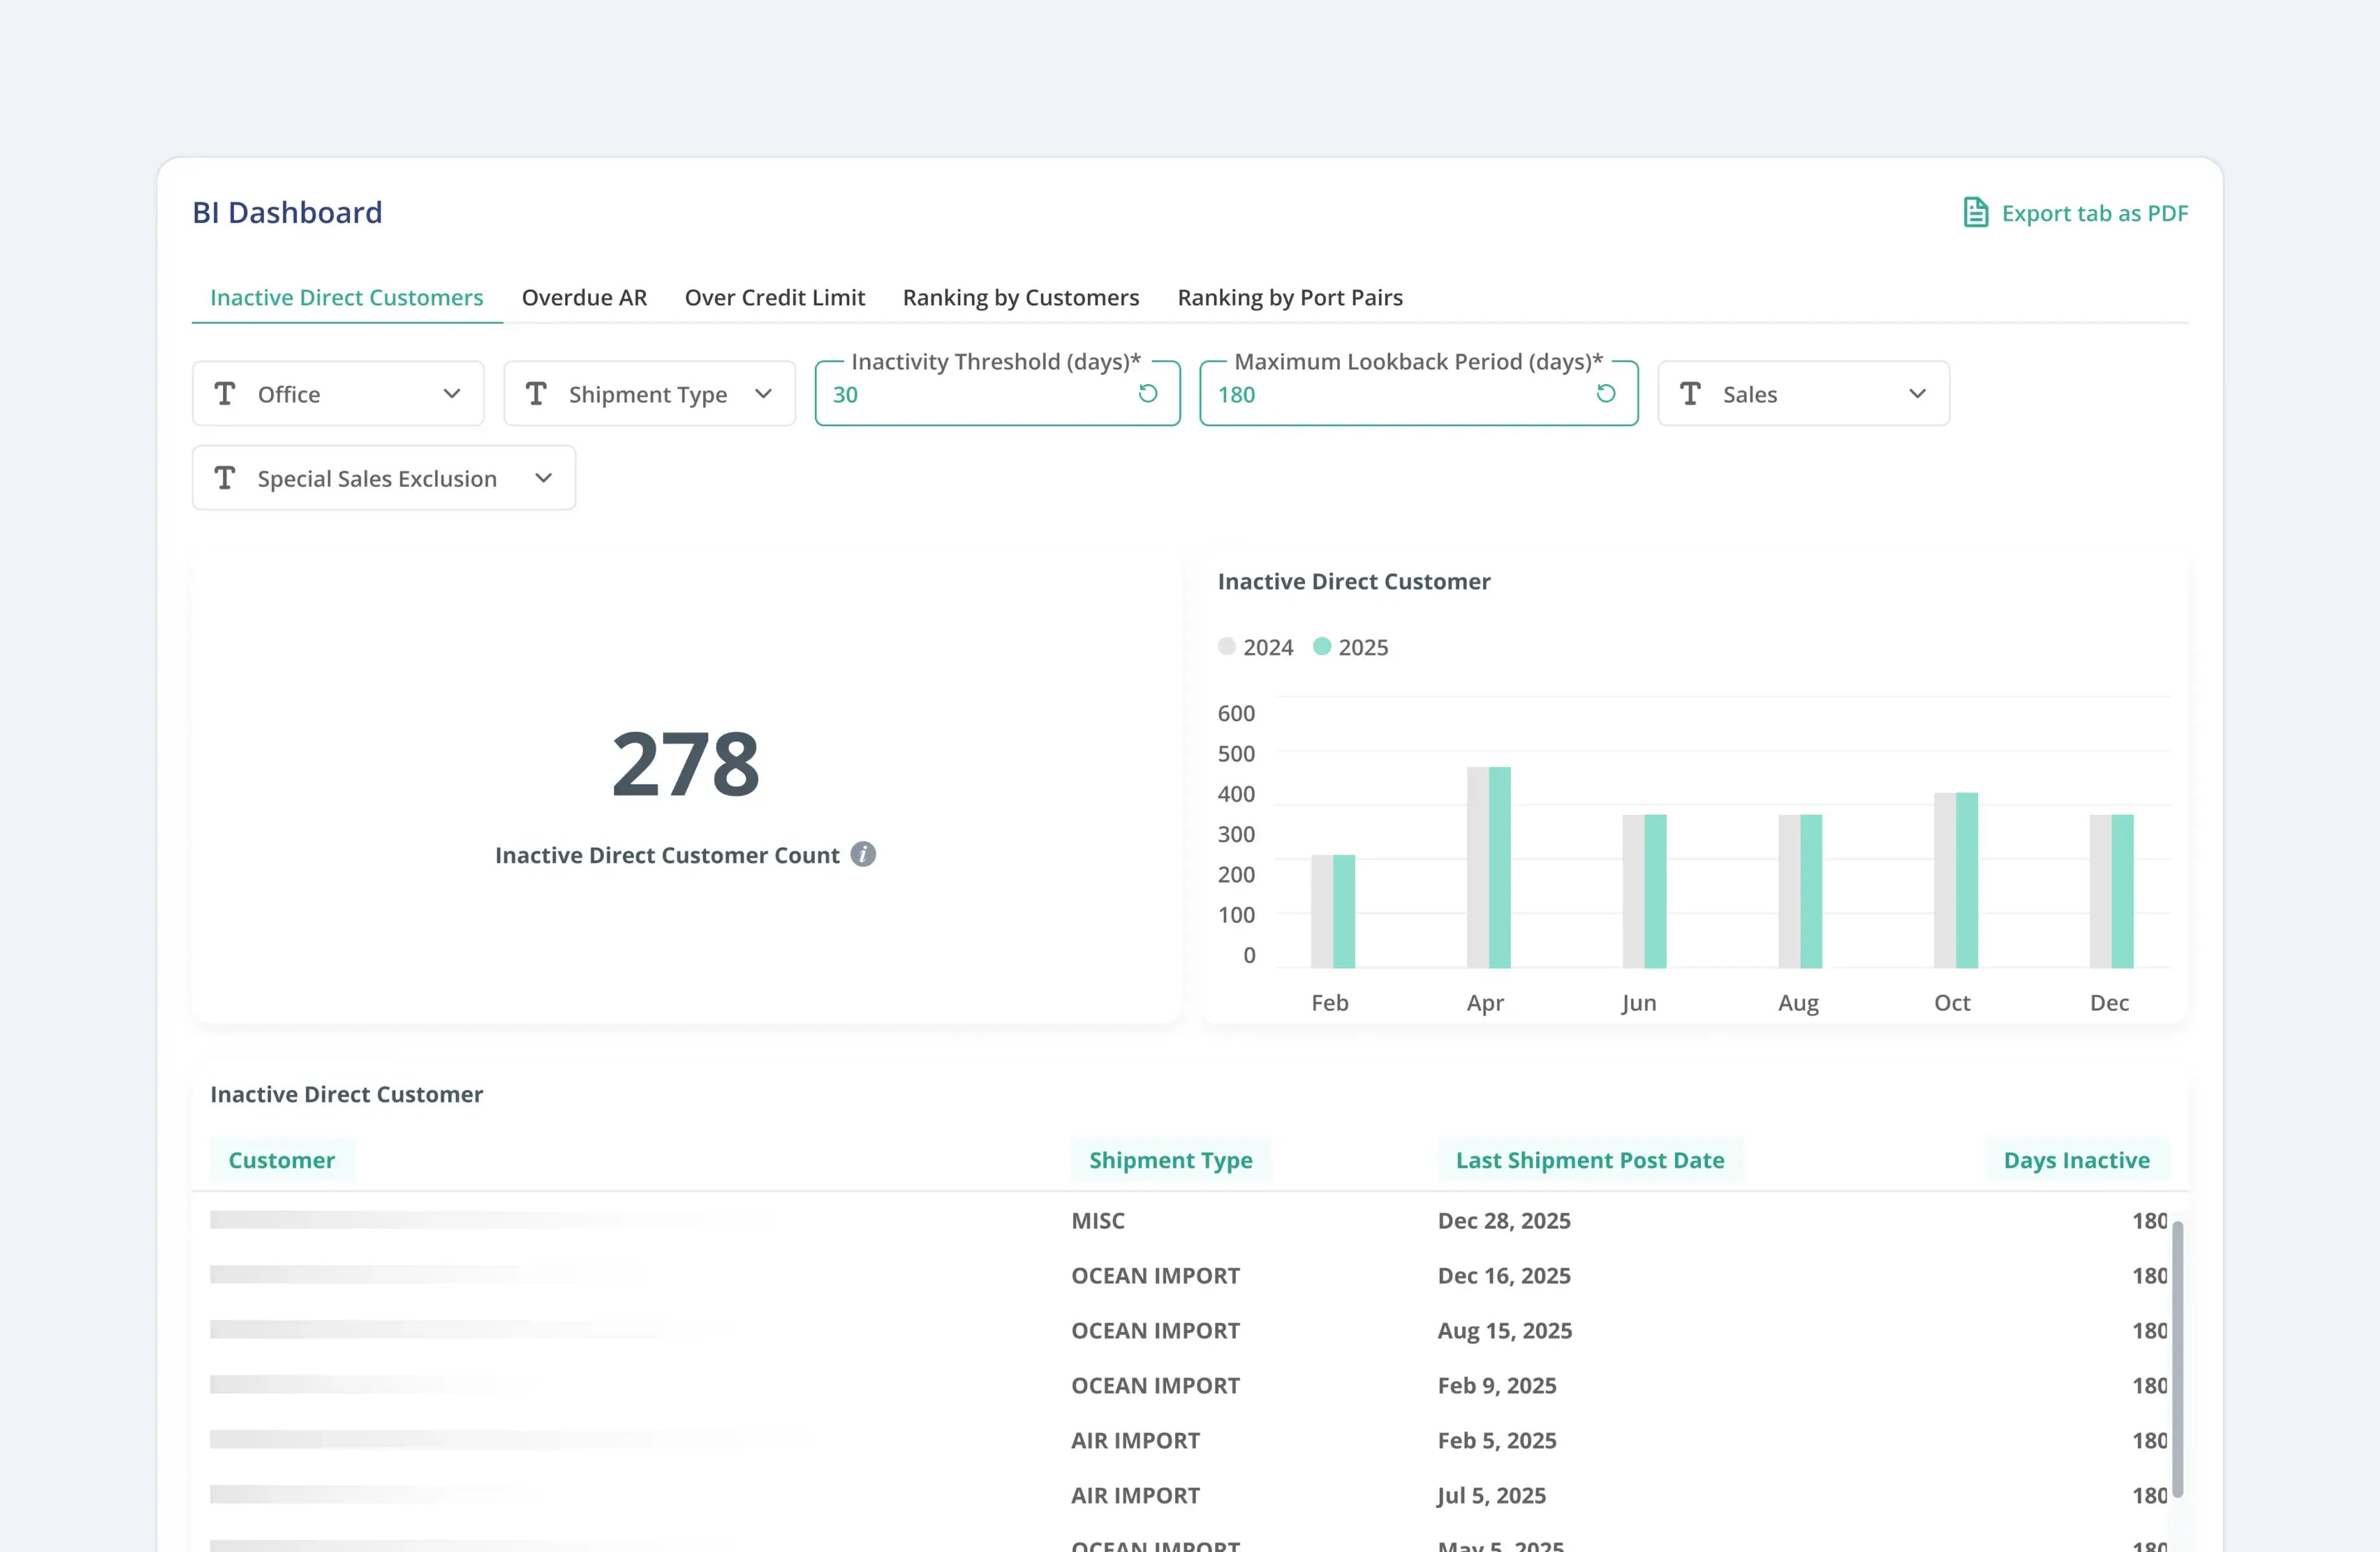Expand the Special Sales Exclusion dropdown
2380x1552 pixels.
coord(543,478)
